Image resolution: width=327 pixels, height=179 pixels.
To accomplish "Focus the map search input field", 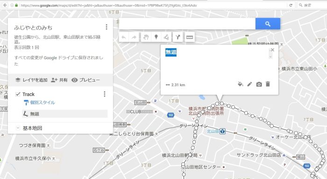I will [x=187, y=24].
